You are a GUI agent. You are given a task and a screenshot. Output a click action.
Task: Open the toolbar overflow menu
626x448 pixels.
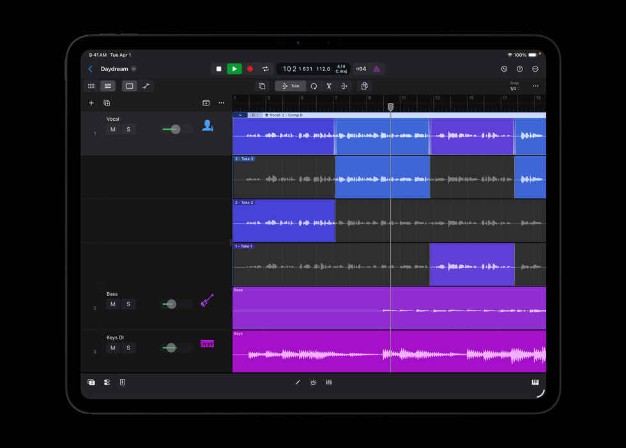tap(535, 86)
